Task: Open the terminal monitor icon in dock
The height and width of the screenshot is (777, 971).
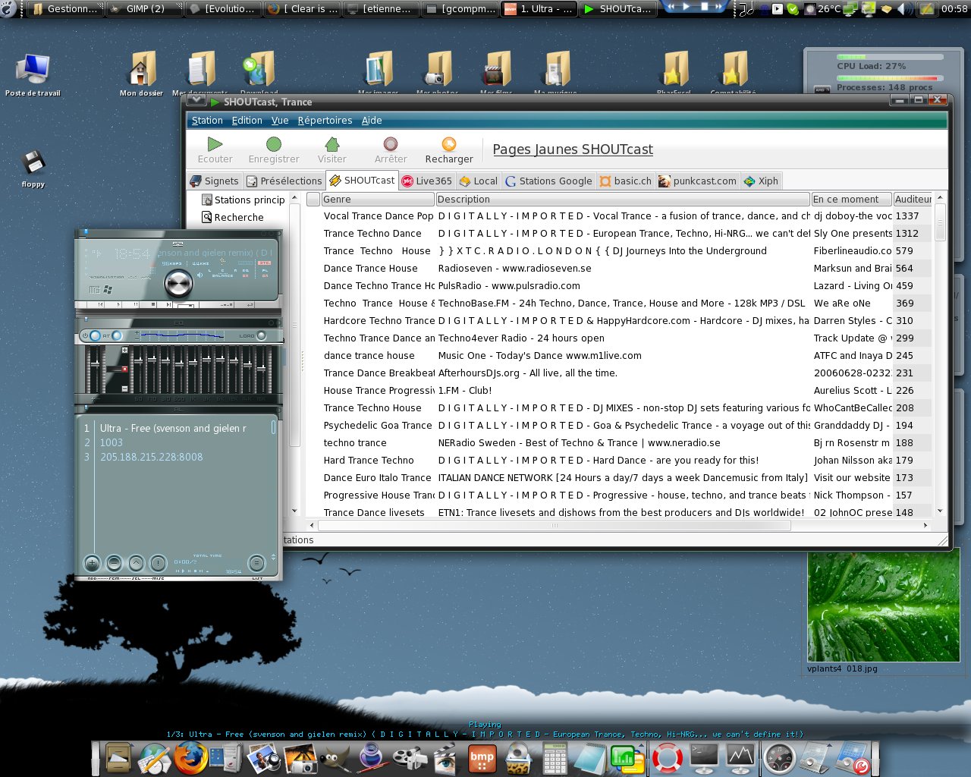Action: 704,757
